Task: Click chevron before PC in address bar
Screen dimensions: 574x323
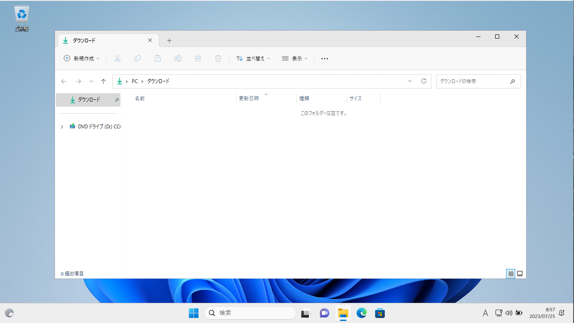Action: pos(127,81)
